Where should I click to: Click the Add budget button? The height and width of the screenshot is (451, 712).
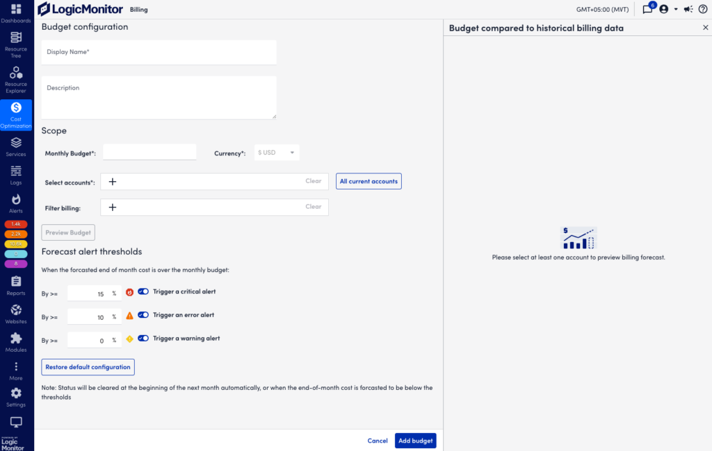click(415, 441)
